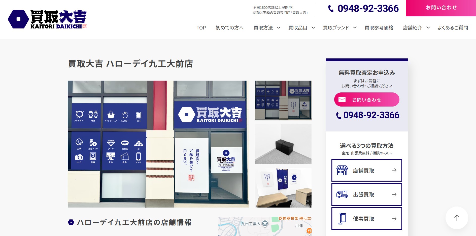The image size is (476, 236).
Task: Open 買取参考価格 navigation link
Action: click(379, 28)
